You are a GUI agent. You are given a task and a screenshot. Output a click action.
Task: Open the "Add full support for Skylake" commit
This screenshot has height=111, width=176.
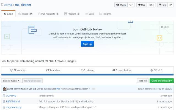66,101
